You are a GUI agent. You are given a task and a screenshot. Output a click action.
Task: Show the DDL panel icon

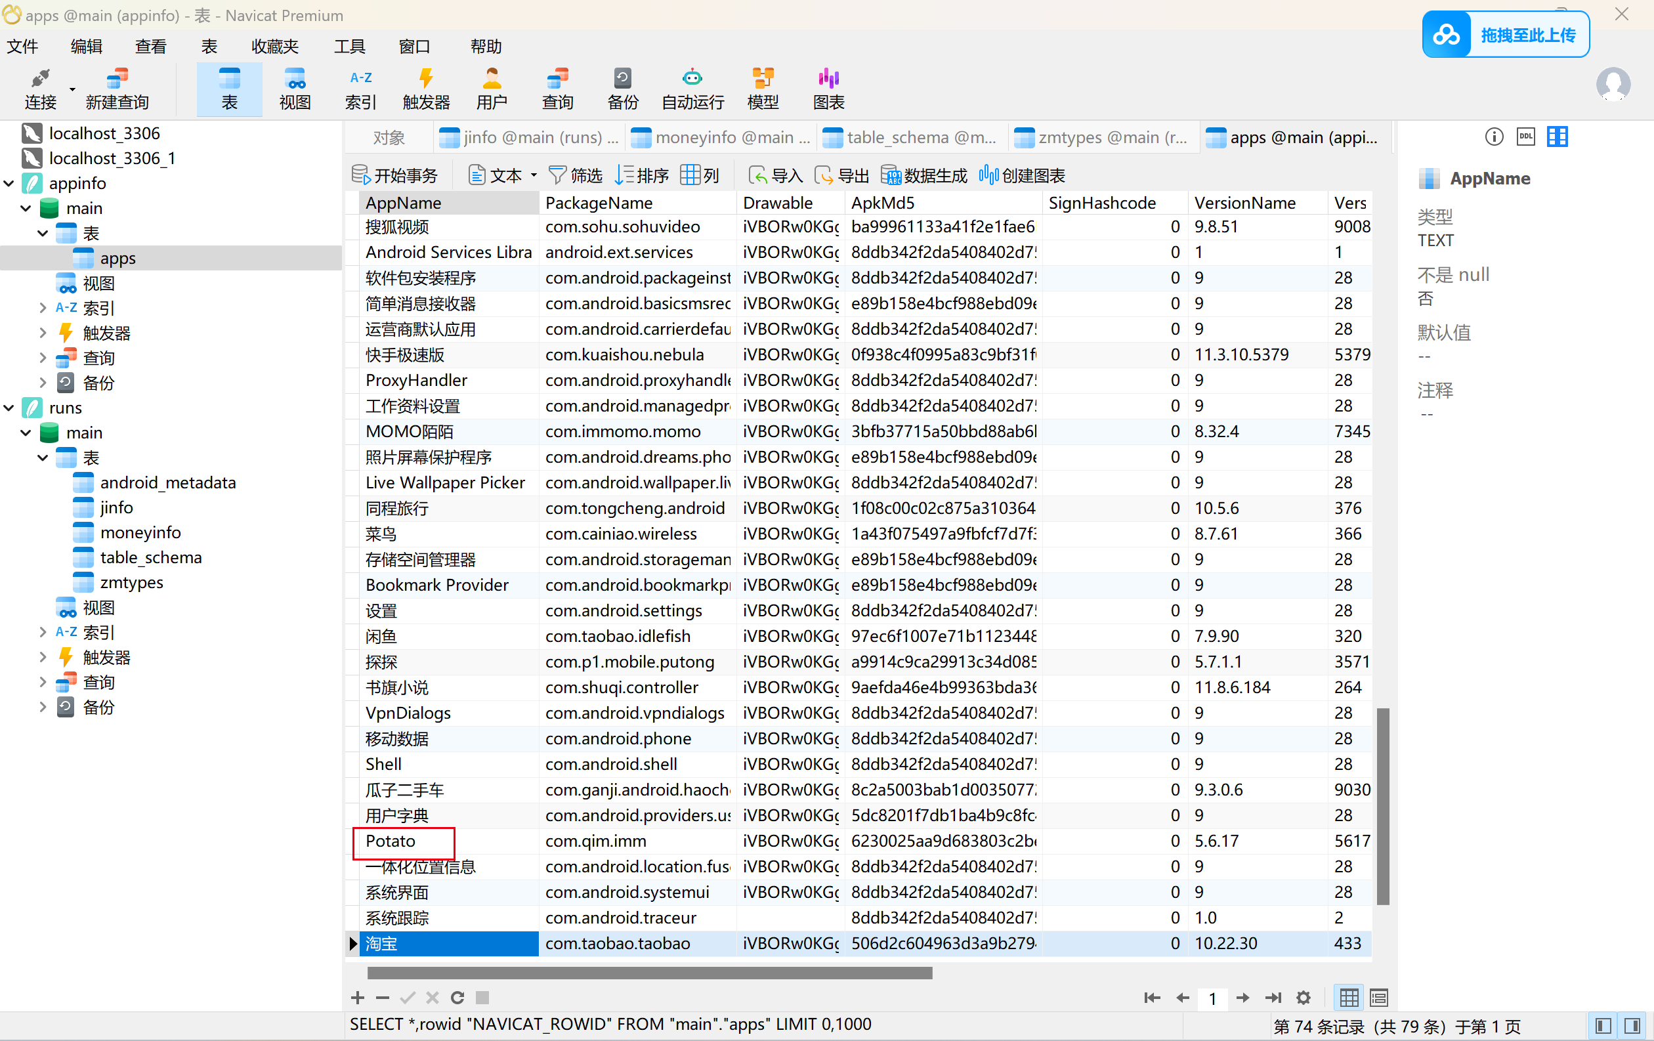(1525, 137)
